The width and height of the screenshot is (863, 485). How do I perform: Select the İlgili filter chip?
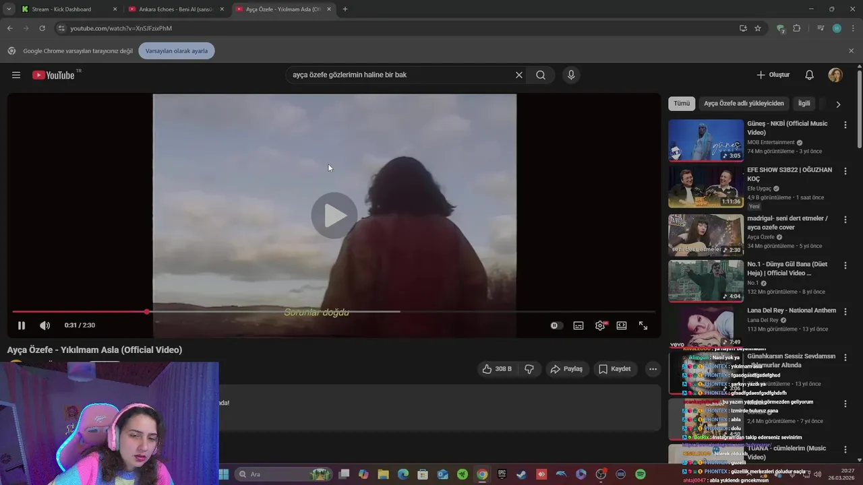[804, 104]
